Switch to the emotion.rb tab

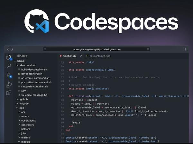click(x=69, y=56)
